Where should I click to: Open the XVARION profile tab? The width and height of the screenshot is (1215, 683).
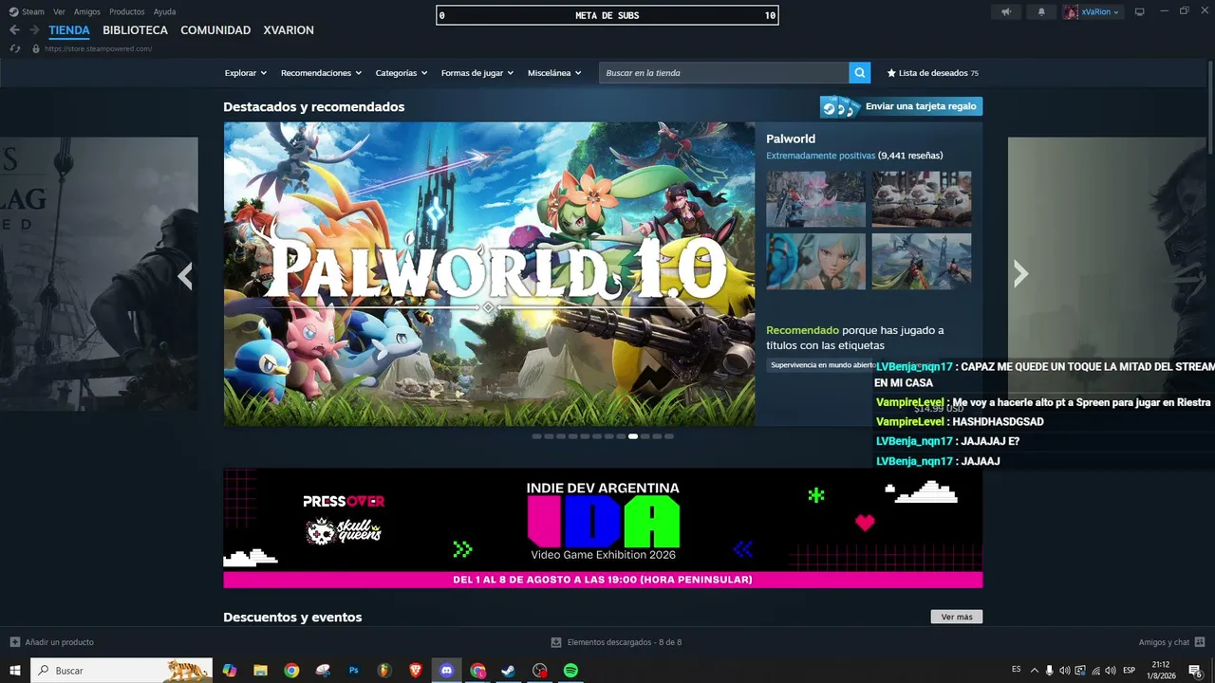[x=289, y=30]
